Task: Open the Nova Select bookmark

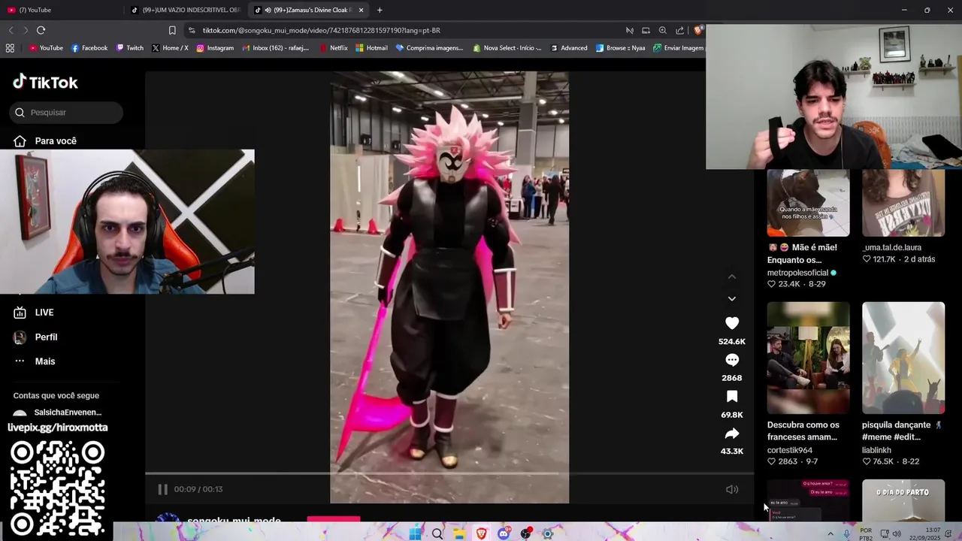Action: pyautogui.click(x=507, y=48)
